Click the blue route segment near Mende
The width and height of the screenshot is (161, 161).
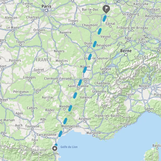(x=70, y=108)
